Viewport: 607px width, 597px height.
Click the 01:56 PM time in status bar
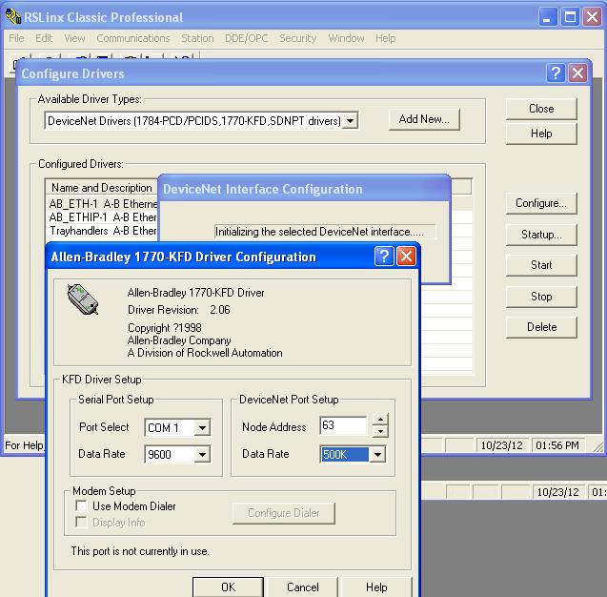pos(557,445)
